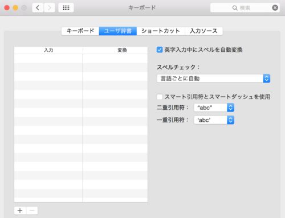This screenshot has width=285, height=218.
Task: Open the 二重引用符 style dropdown
Action: point(214,108)
